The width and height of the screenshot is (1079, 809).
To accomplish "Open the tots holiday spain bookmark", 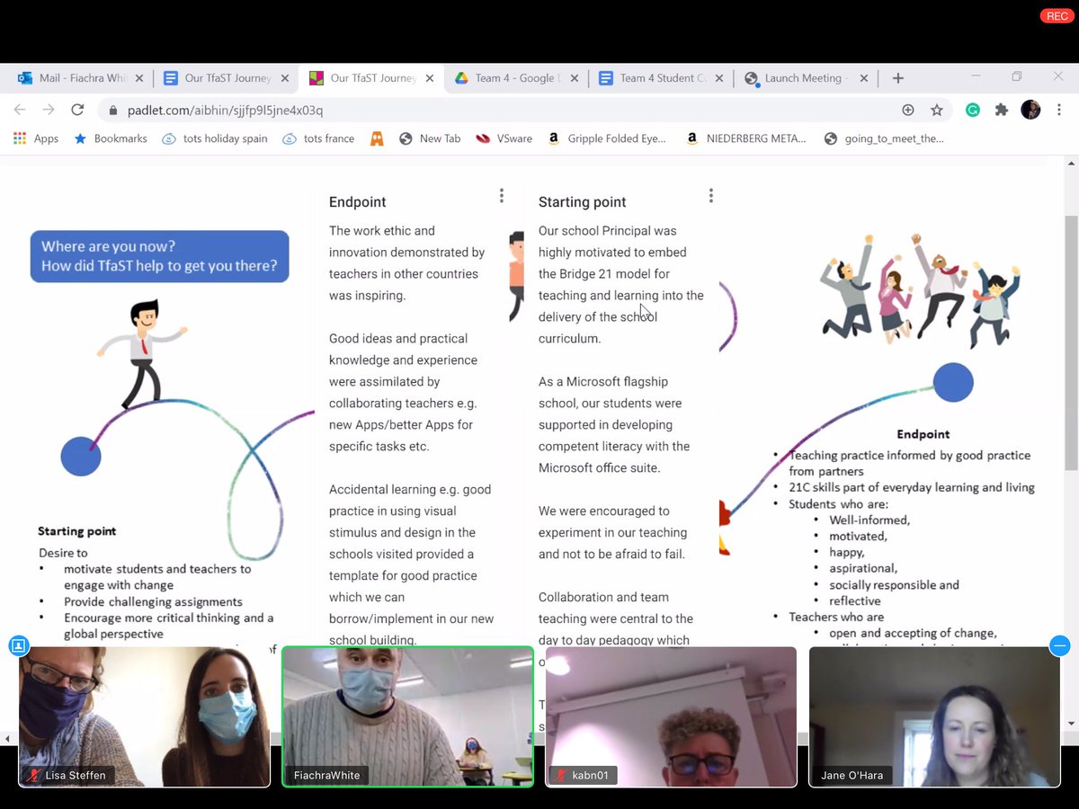I will point(214,138).
